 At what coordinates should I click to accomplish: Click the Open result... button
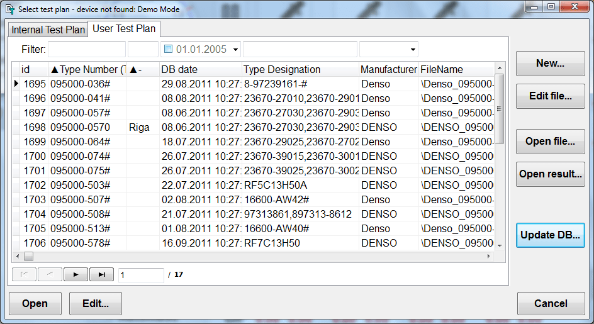tap(550, 174)
